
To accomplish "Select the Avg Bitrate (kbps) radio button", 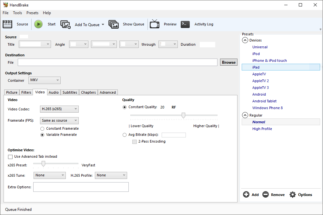I will [125, 135].
